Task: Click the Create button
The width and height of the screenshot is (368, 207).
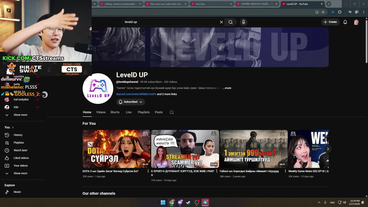Action: [330, 22]
